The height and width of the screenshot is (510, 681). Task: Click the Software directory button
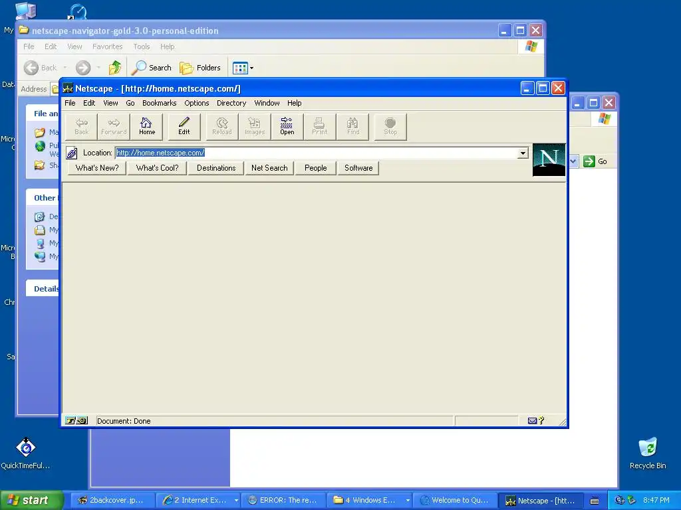(358, 168)
